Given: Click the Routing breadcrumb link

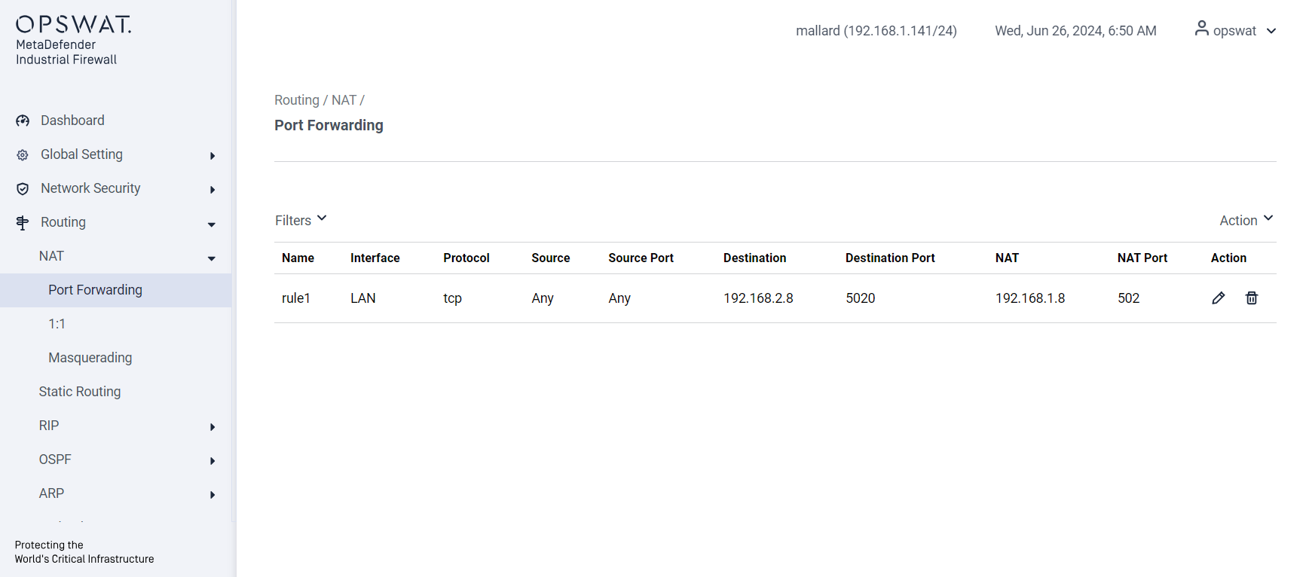Looking at the screenshot, I should click(x=297, y=100).
